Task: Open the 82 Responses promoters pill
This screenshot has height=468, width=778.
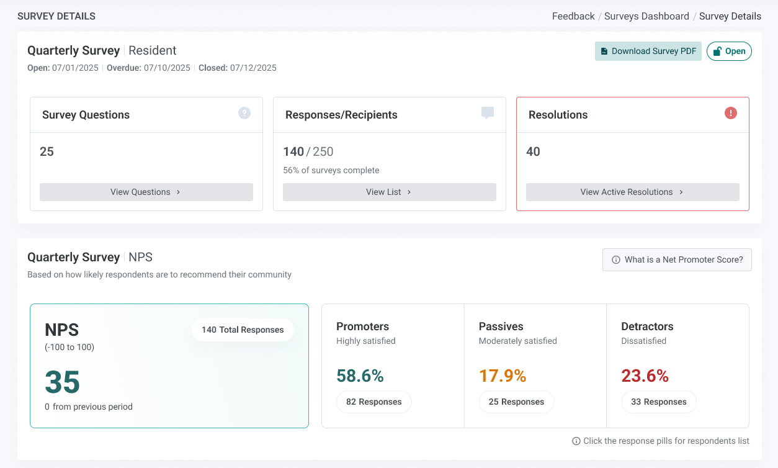Action: coord(374,402)
